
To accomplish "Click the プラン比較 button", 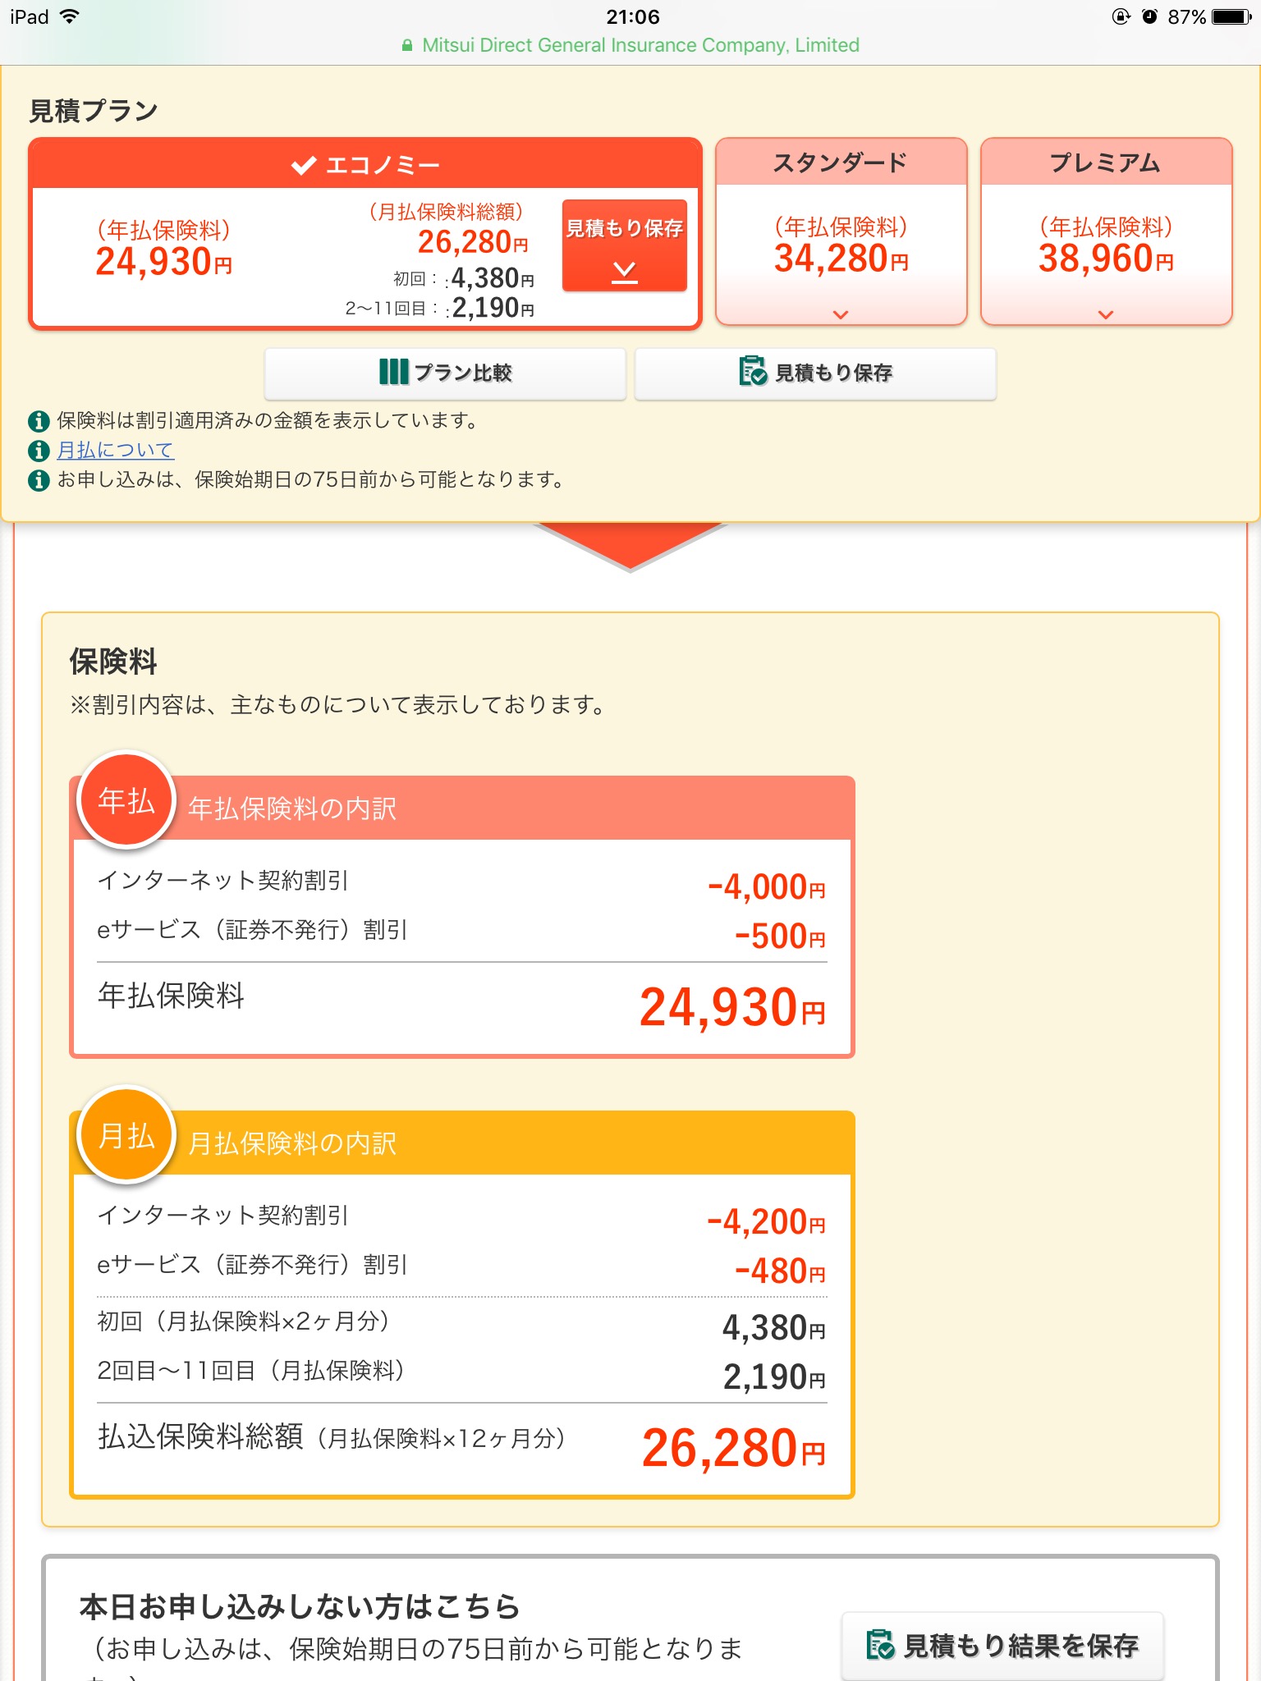I will tap(445, 373).
